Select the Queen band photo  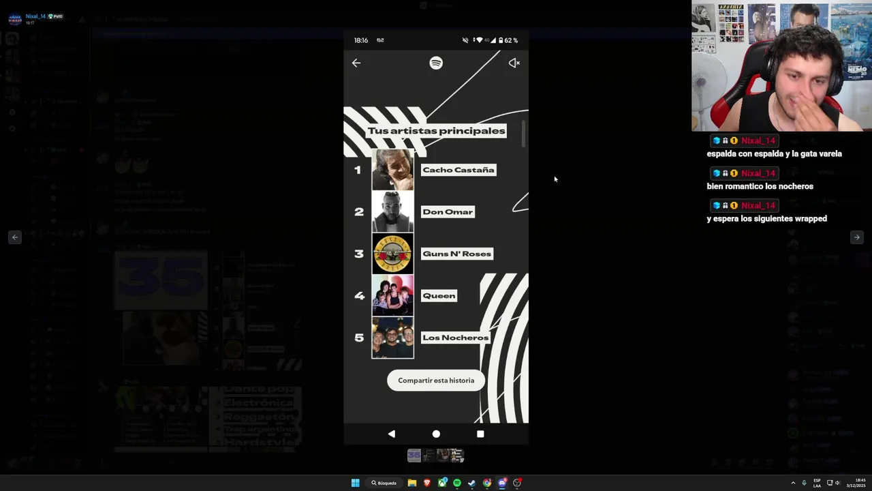click(x=392, y=295)
